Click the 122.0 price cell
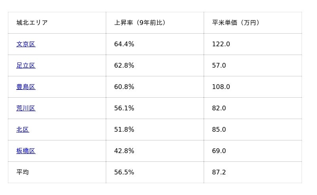 221,44
